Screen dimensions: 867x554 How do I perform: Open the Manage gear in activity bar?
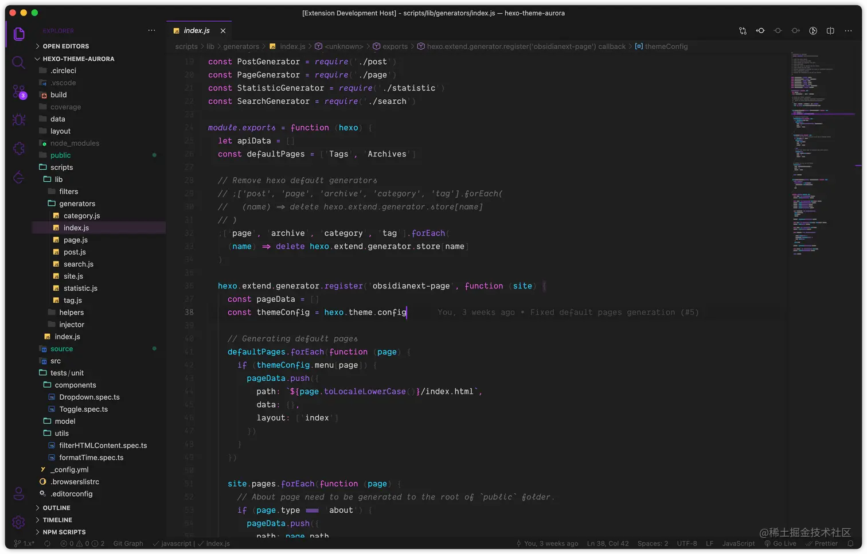[18, 522]
